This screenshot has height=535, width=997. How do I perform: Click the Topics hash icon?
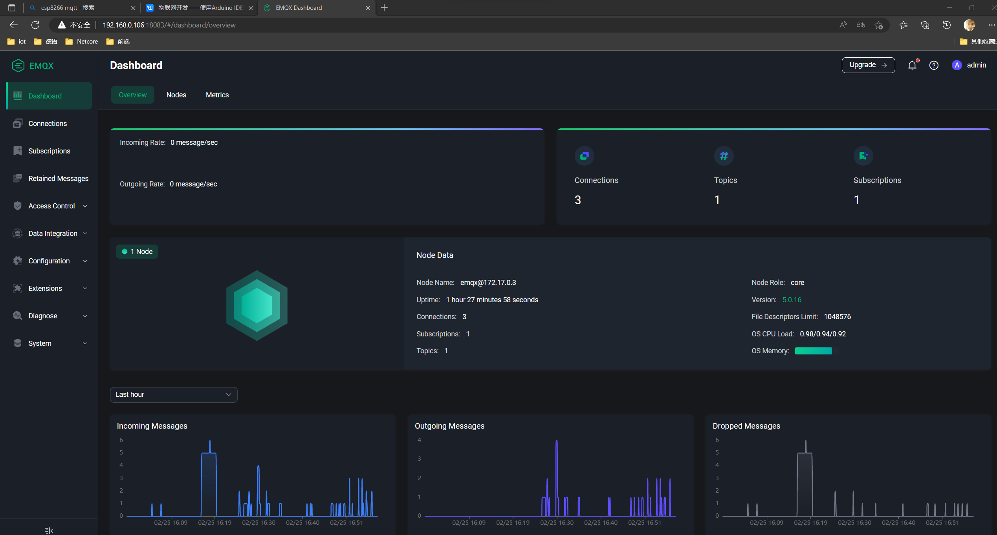click(724, 156)
